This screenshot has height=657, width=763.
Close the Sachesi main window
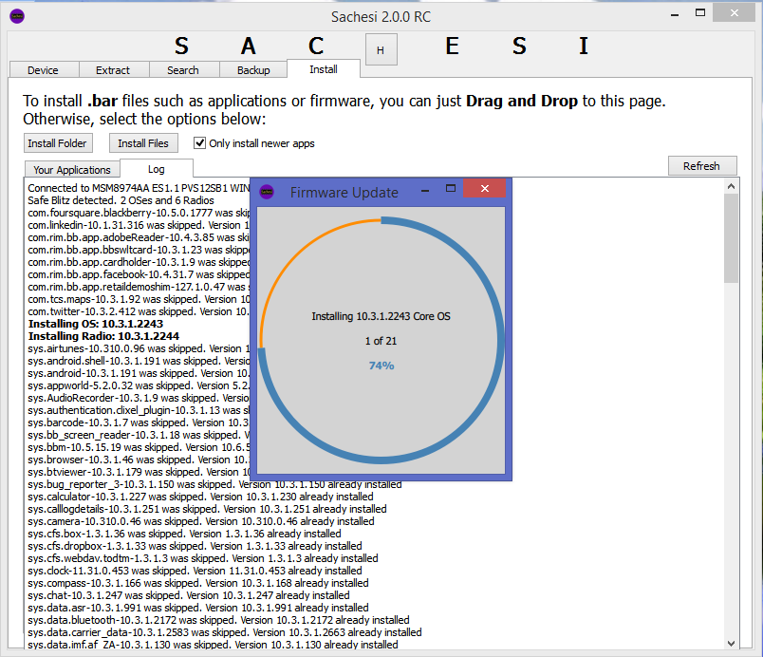(x=735, y=12)
